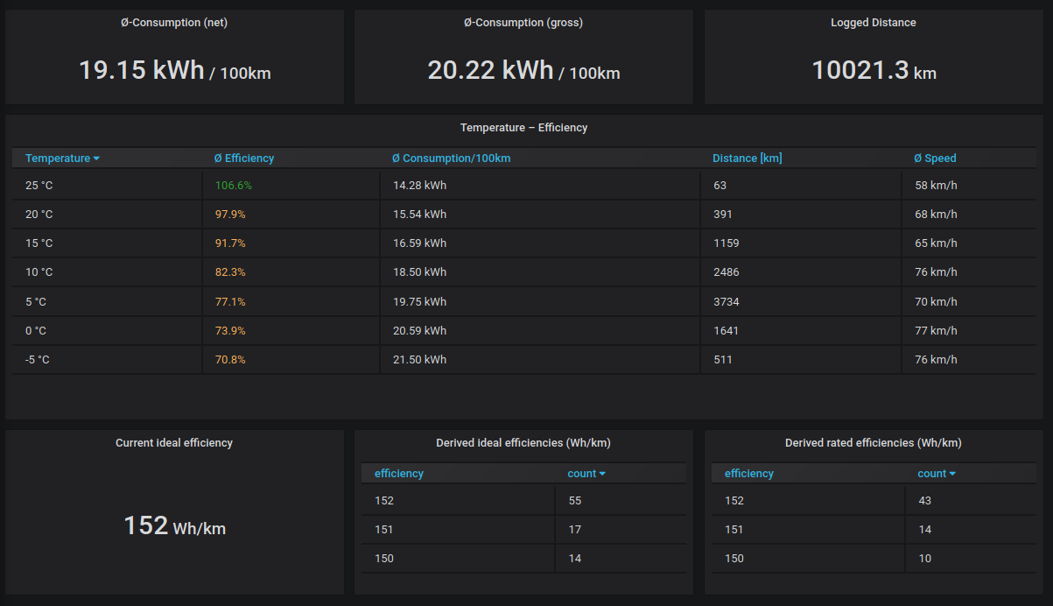Click the 20.59 kWh consumption cell
Image resolution: width=1053 pixels, height=606 pixels.
540,330
